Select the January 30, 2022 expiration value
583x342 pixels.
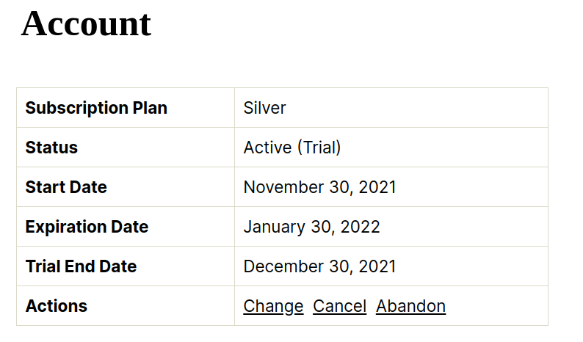click(x=311, y=227)
